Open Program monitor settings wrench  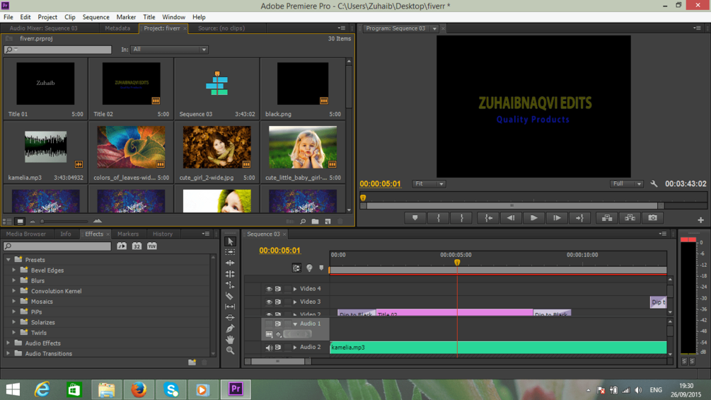click(654, 183)
